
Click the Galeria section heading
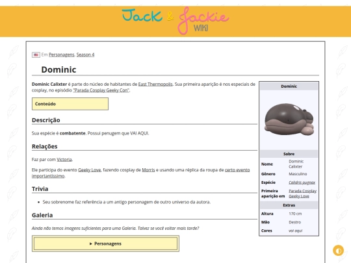pyautogui.click(x=42, y=215)
